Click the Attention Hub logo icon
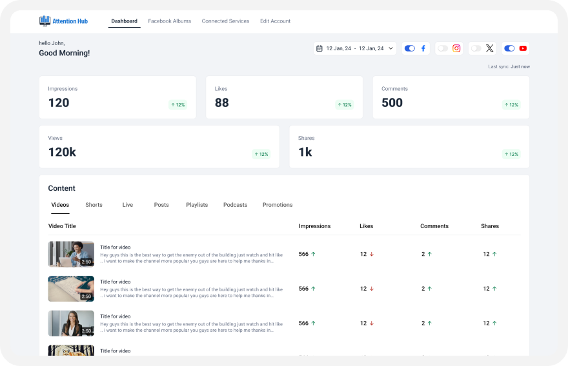 pyautogui.click(x=45, y=21)
